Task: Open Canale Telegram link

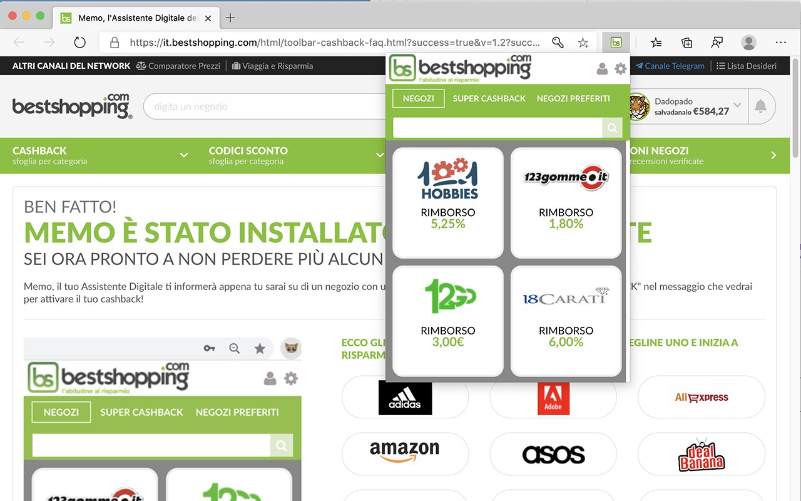Action: tap(670, 66)
